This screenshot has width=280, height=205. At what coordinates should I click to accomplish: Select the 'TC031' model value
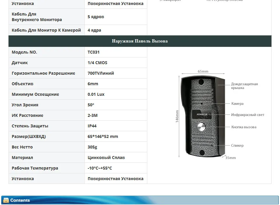94,52
